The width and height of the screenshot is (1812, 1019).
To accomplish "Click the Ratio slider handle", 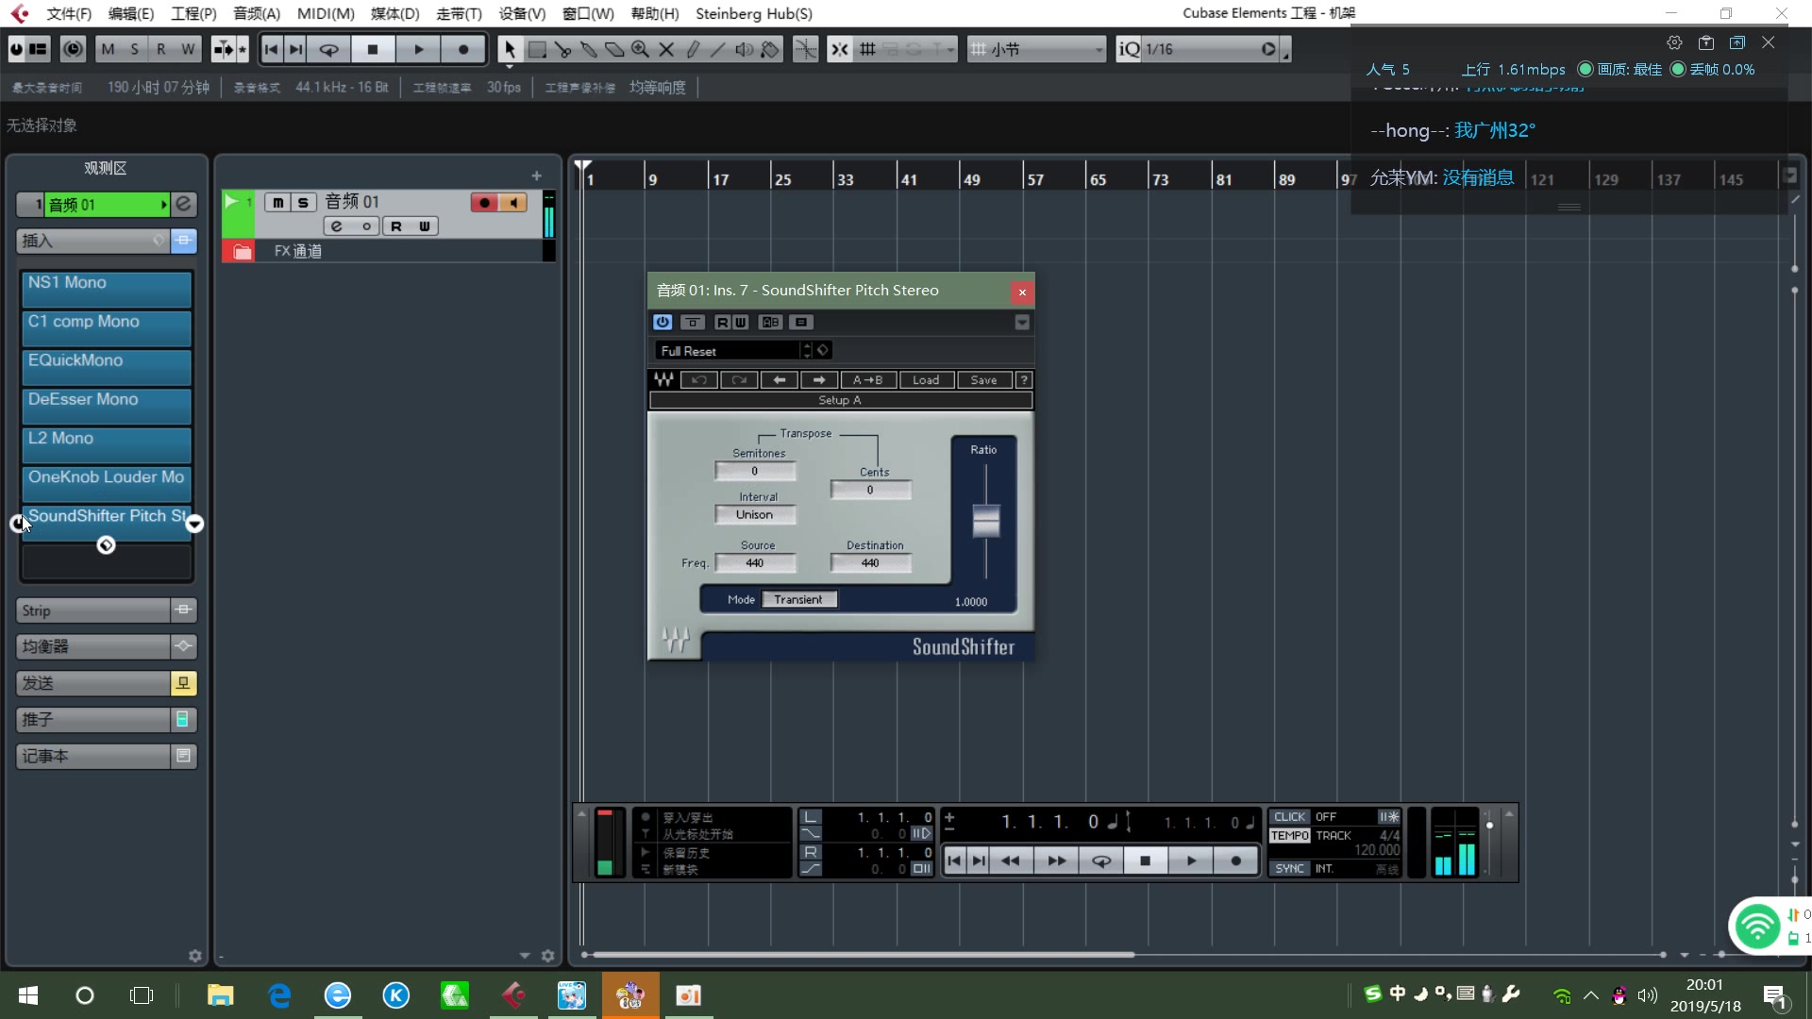I will 985,521.
